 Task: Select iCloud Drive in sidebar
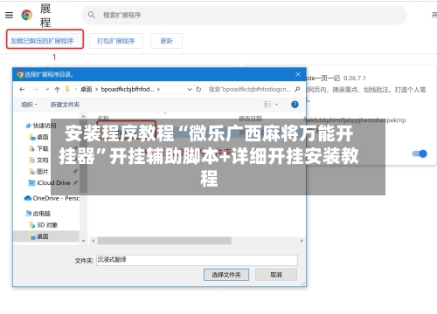[50, 183]
